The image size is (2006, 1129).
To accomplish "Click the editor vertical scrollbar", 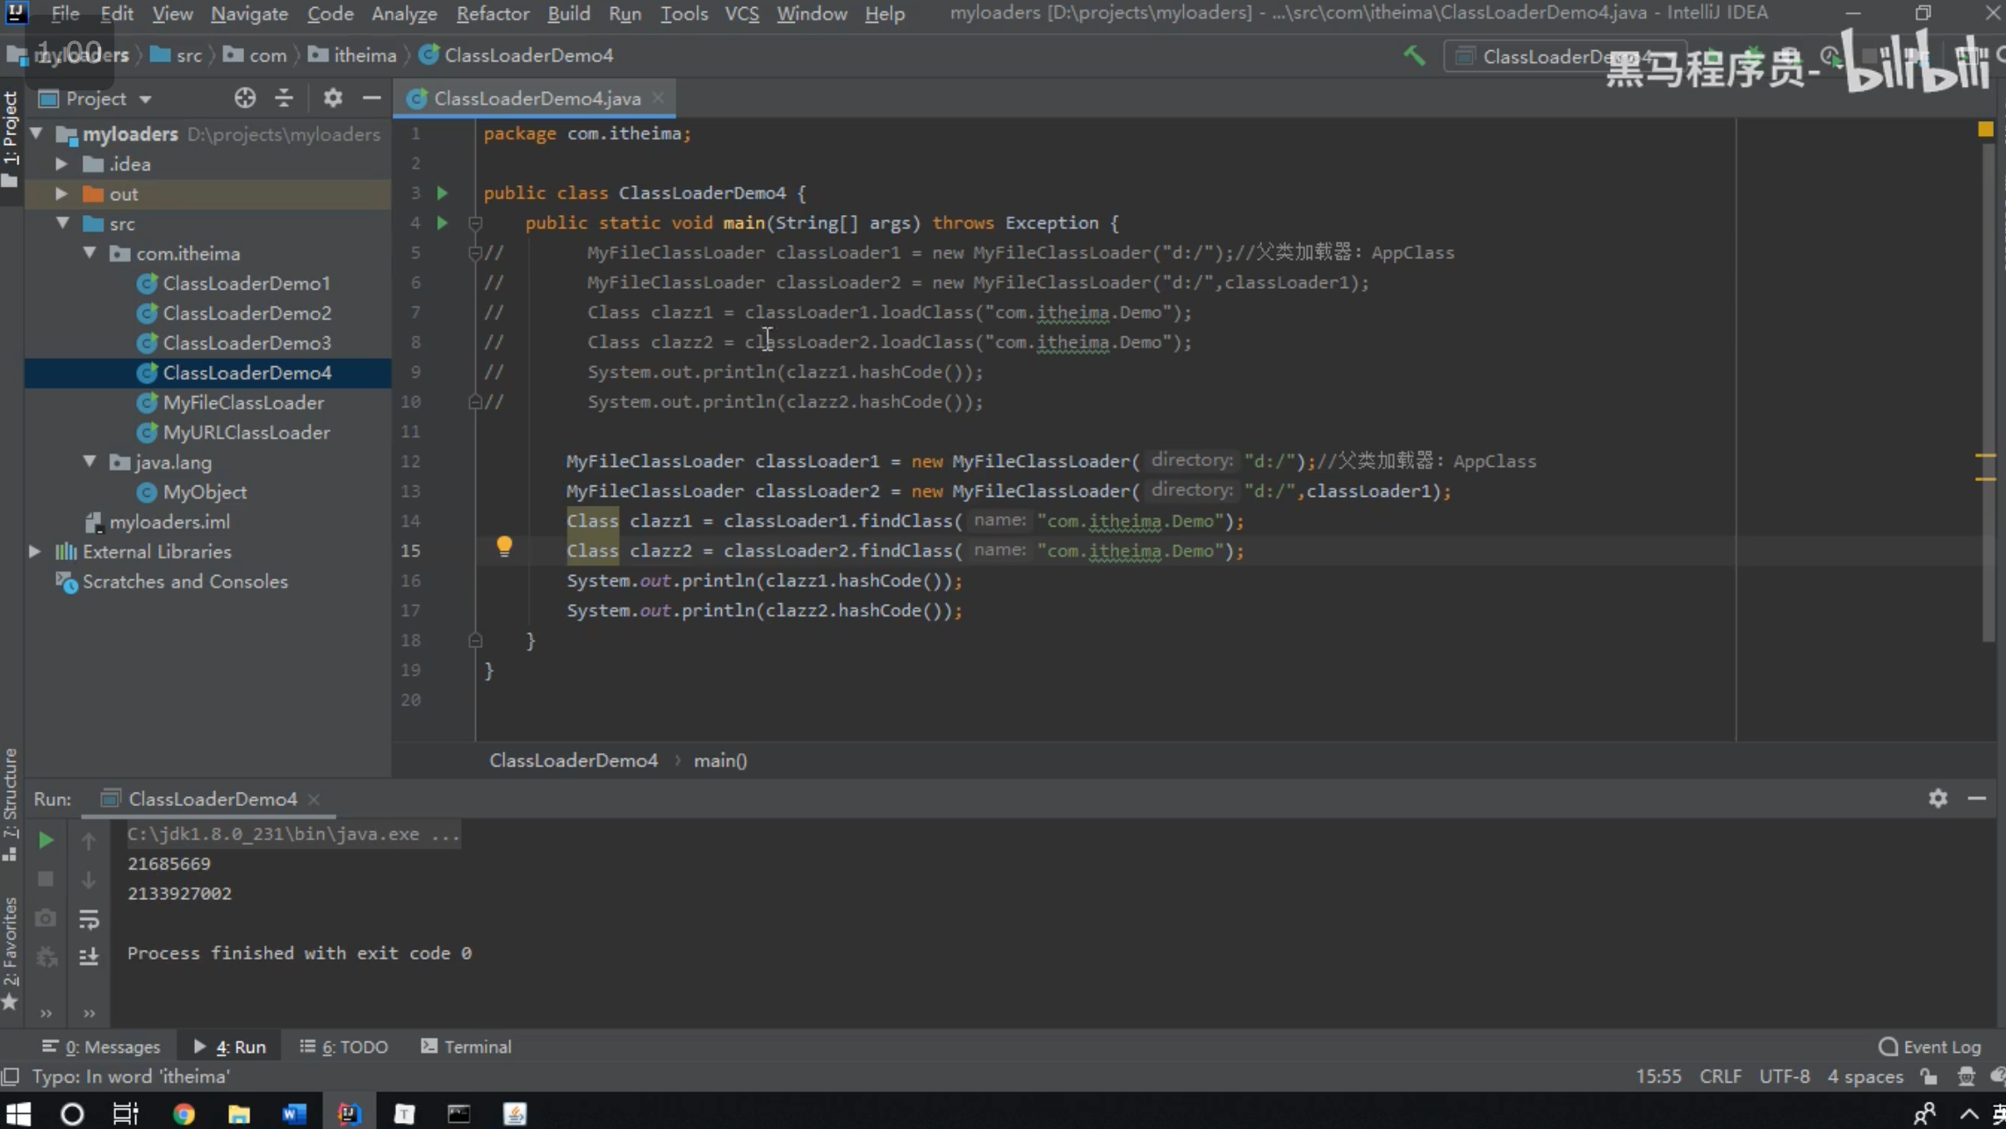I will coord(1989,391).
